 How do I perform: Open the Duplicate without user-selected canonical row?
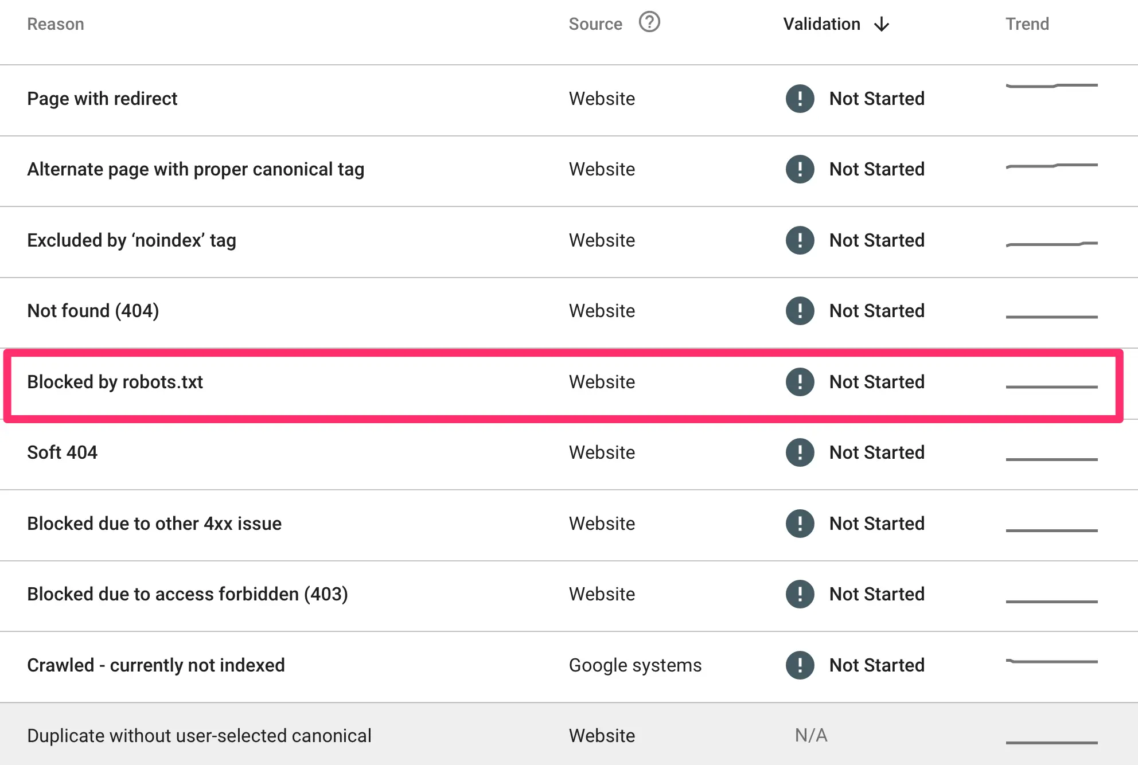[199, 736]
